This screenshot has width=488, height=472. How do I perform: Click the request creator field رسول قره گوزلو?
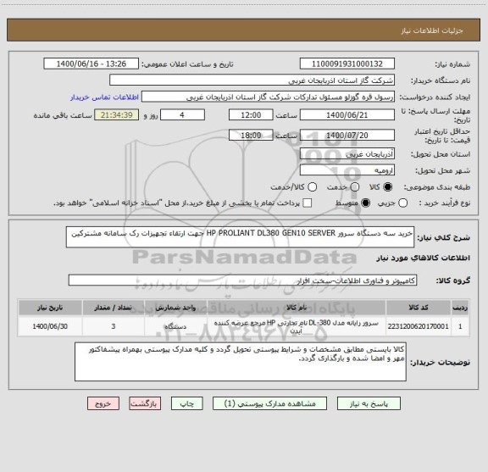268,97
